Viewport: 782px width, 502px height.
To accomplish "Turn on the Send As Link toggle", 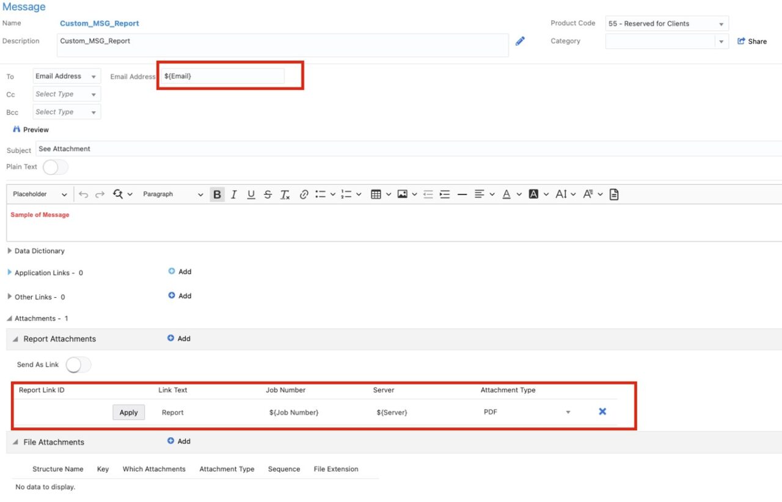I will (78, 364).
